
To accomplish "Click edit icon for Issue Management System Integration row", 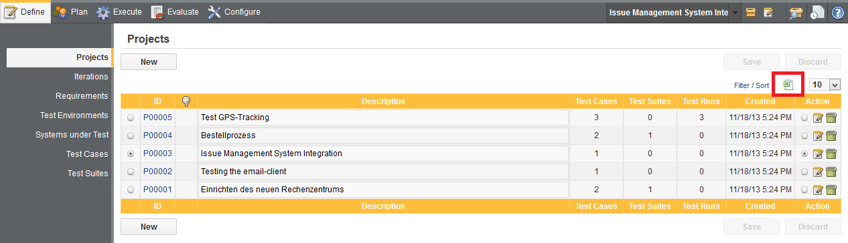I will click(818, 154).
